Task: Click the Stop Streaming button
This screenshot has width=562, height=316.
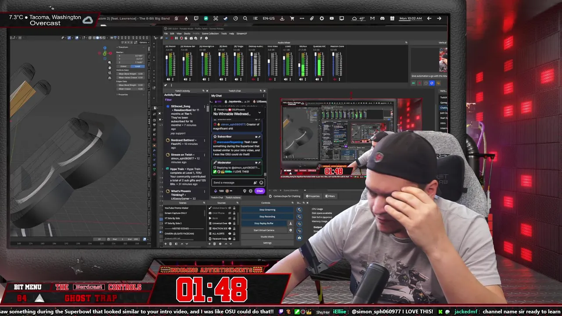Action: 267,210
